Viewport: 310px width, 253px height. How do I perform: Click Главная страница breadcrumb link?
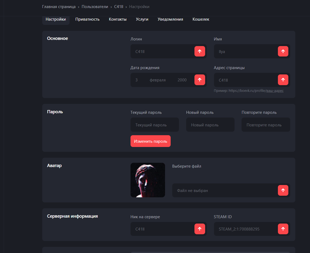(x=59, y=7)
